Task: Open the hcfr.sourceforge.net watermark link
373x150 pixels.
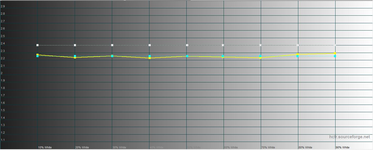Action: pos(349,137)
